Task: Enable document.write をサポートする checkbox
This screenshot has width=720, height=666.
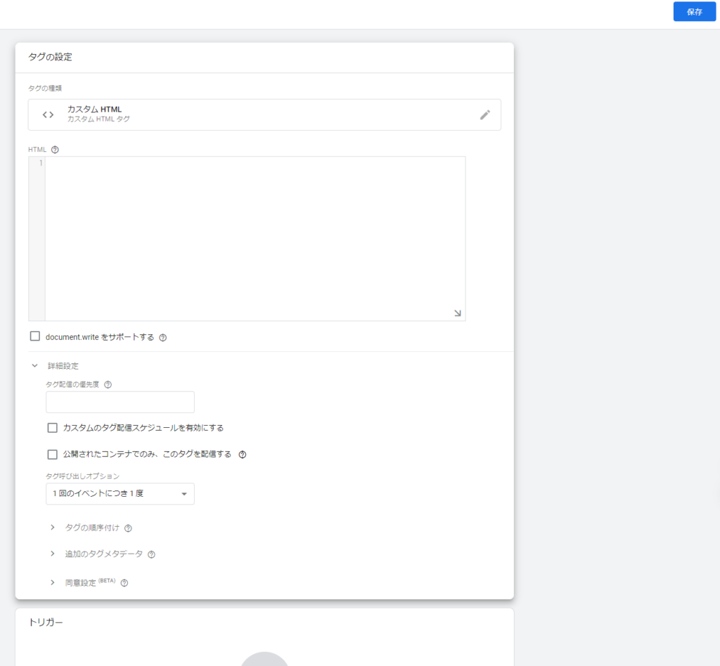Action: click(35, 337)
